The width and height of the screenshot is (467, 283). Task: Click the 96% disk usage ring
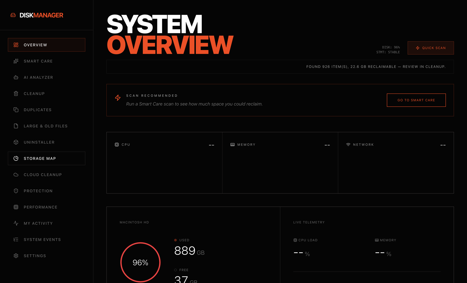click(140, 262)
